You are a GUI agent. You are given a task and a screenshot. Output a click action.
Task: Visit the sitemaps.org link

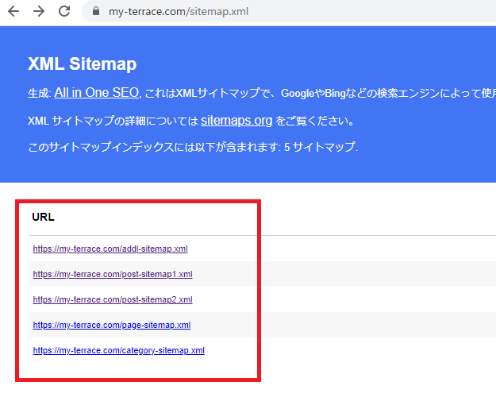pos(236,121)
